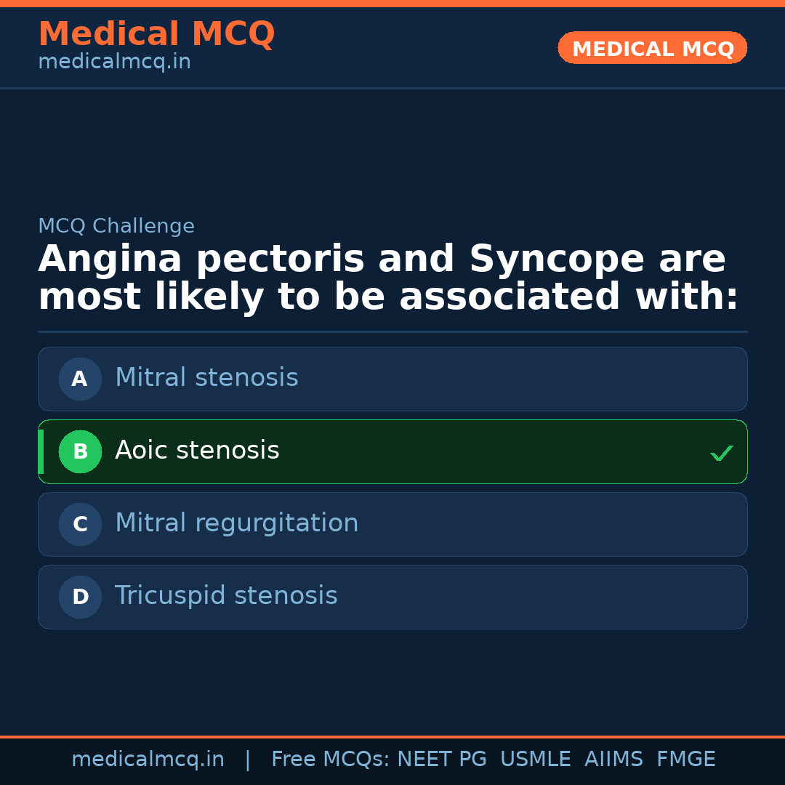Click the "MCQ Challenge" label
Screen dimensions: 785x785
[116, 226]
